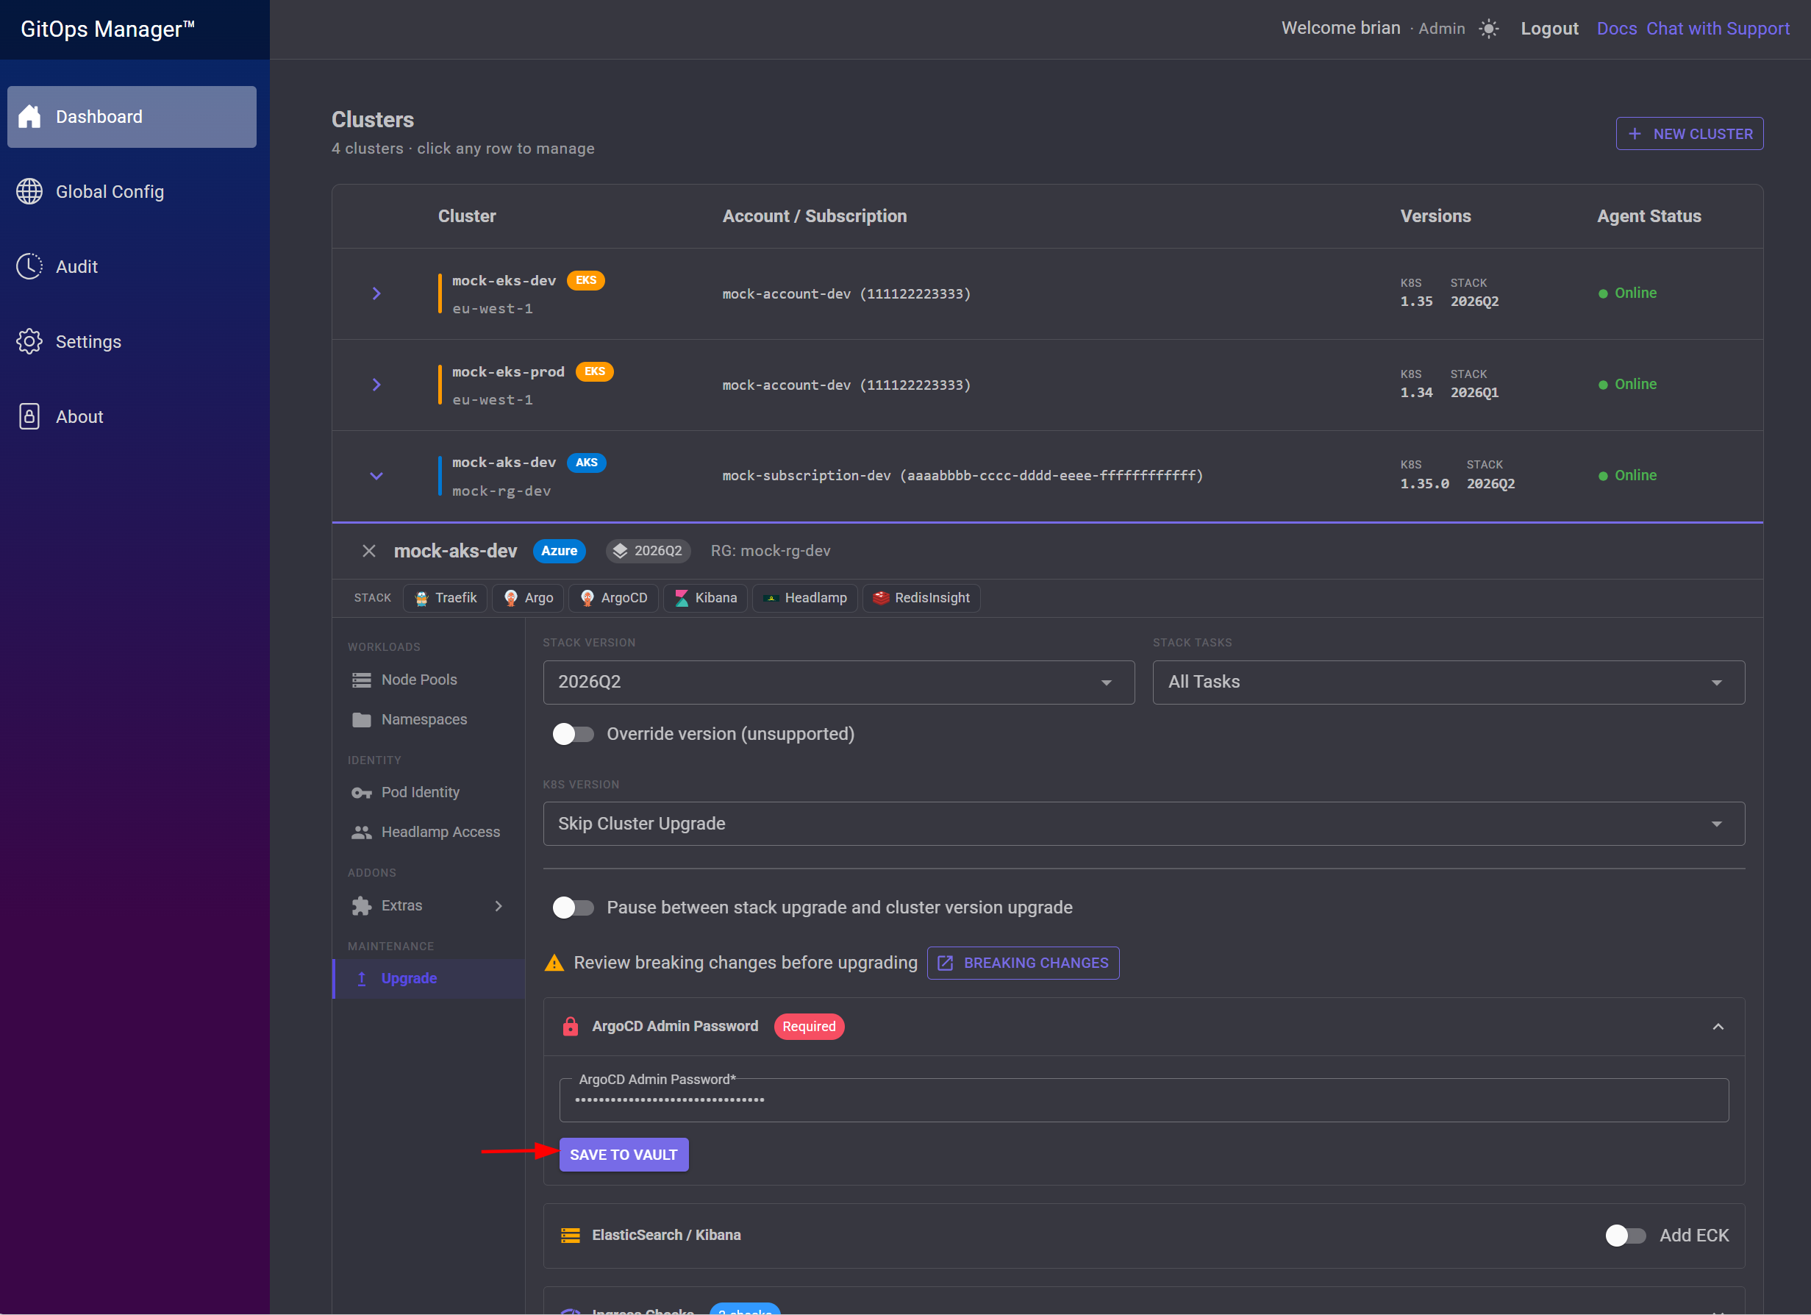Toggle pause between stack and cluster upgrade
The height and width of the screenshot is (1315, 1811).
[573, 908]
